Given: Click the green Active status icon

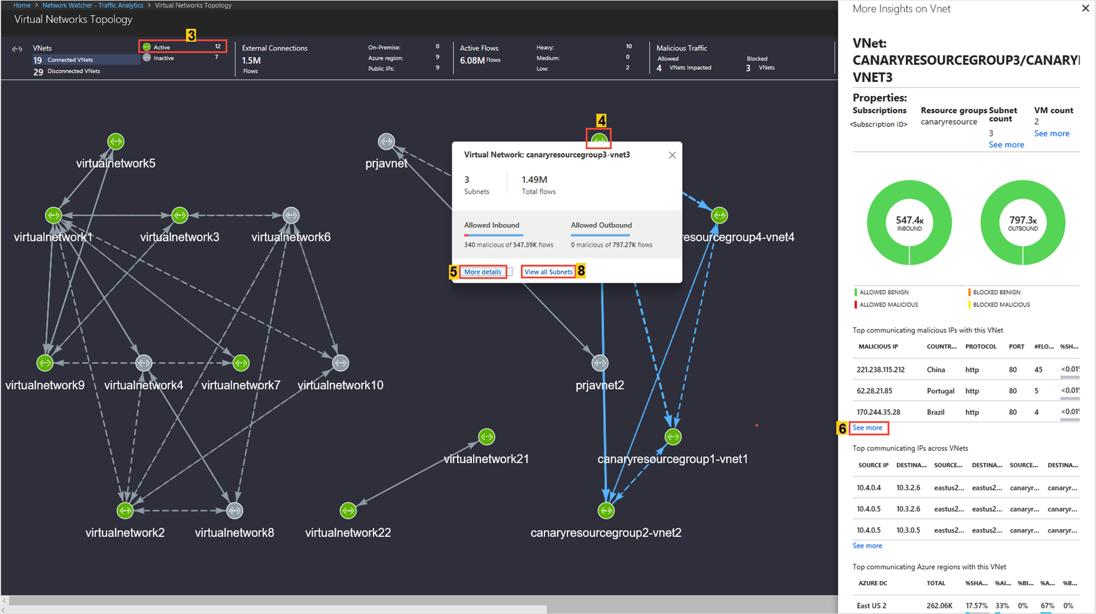Looking at the screenshot, I should tap(147, 47).
